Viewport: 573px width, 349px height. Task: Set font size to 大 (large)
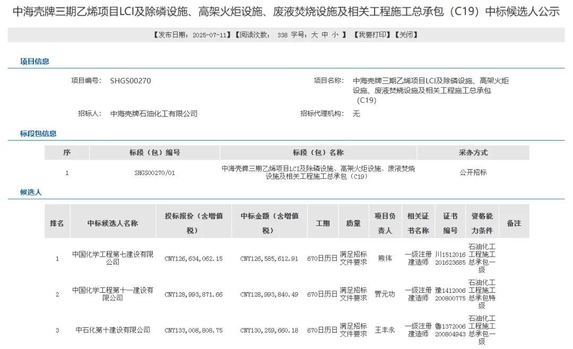[x=314, y=34]
